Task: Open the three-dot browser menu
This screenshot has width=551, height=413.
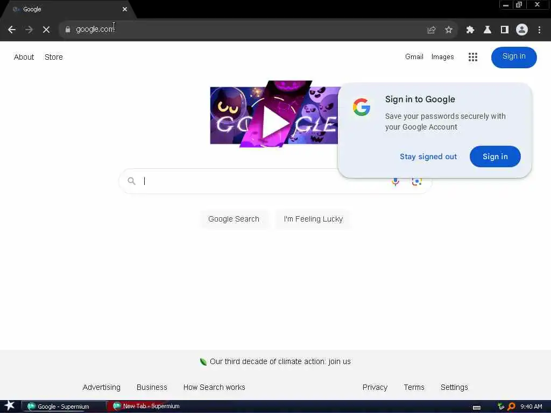Action: point(539,30)
